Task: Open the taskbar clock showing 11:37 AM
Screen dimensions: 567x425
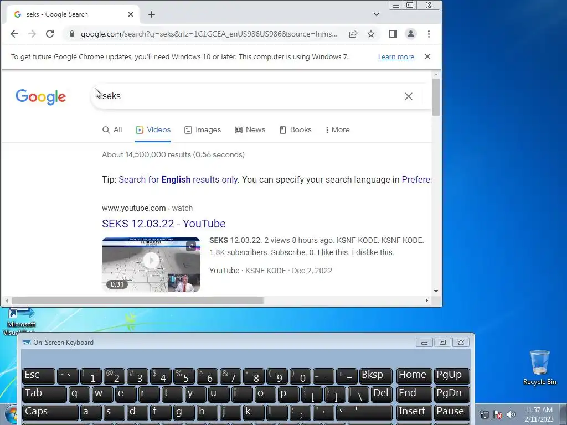Action: coord(539,414)
